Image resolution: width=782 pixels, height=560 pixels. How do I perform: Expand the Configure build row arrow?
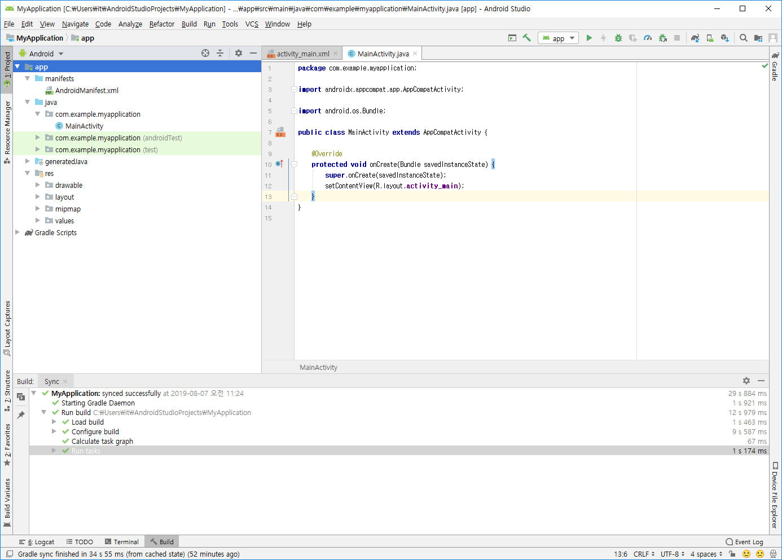coord(54,431)
